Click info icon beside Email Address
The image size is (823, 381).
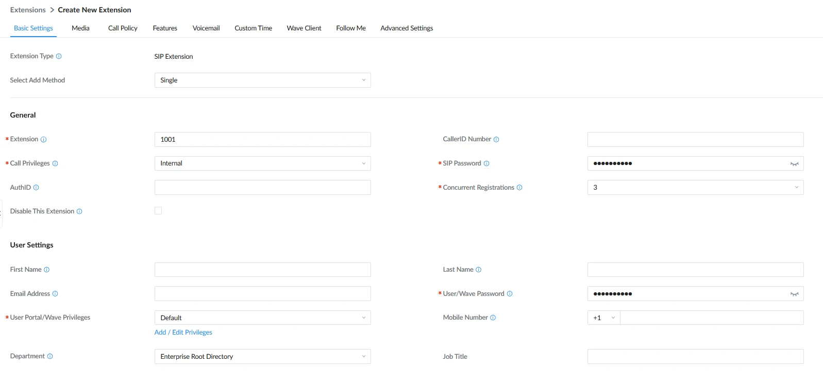tap(55, 294)
